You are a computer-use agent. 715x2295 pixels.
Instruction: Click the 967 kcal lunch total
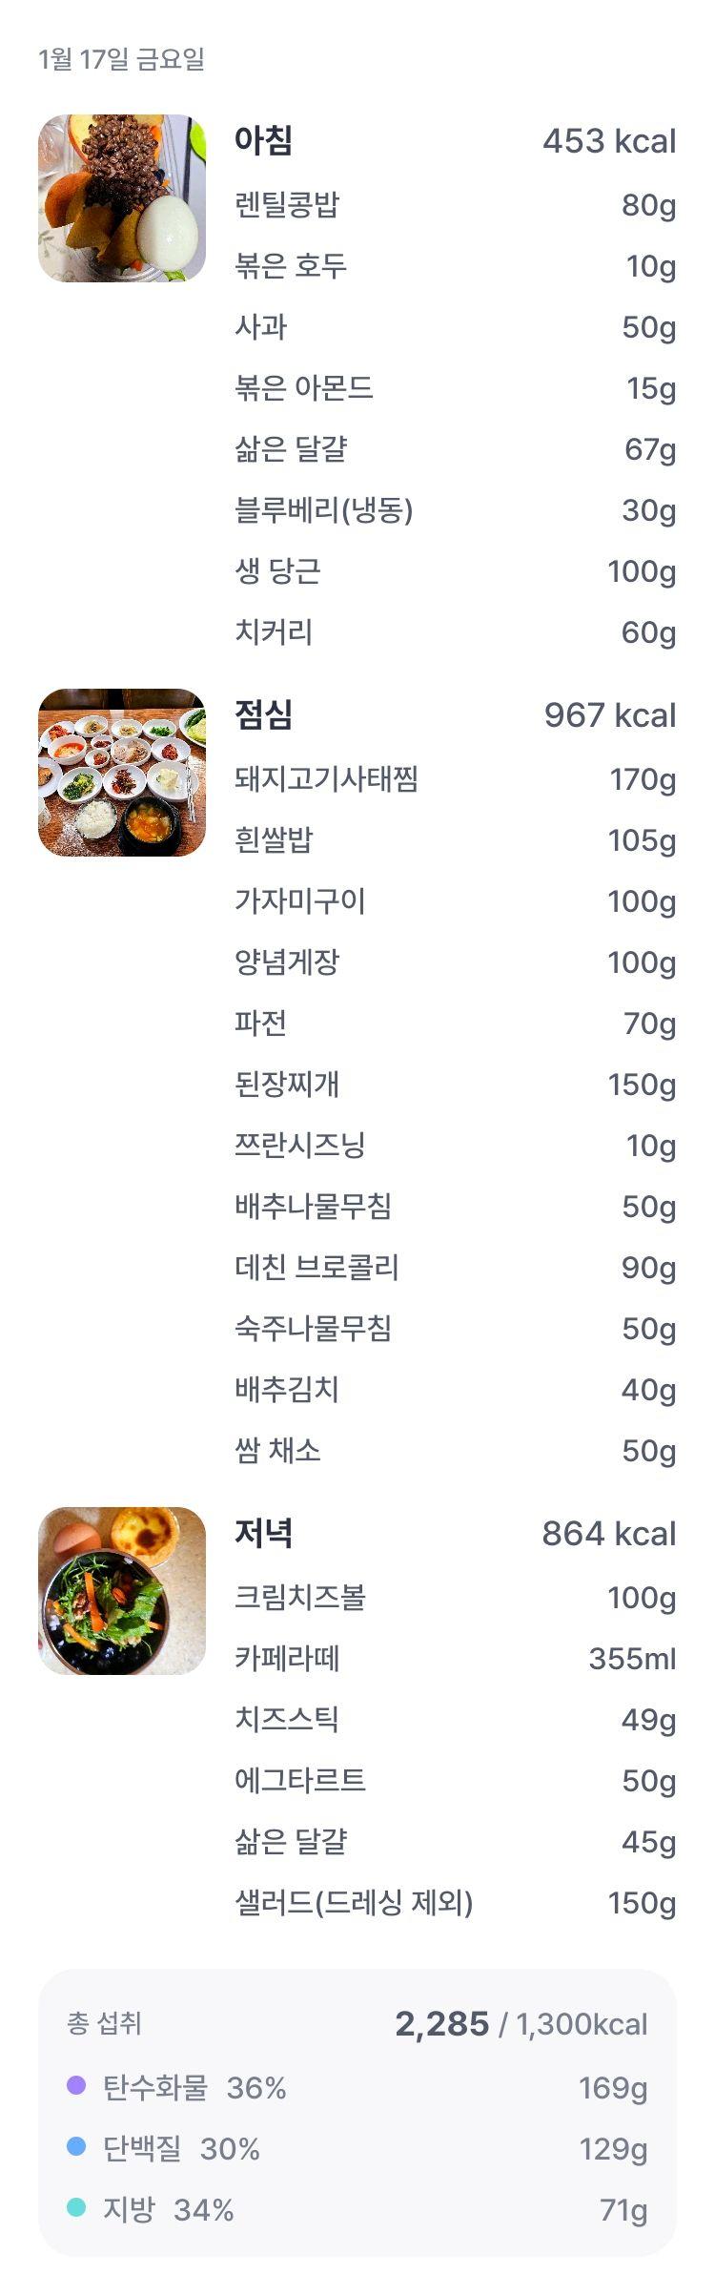610,715
